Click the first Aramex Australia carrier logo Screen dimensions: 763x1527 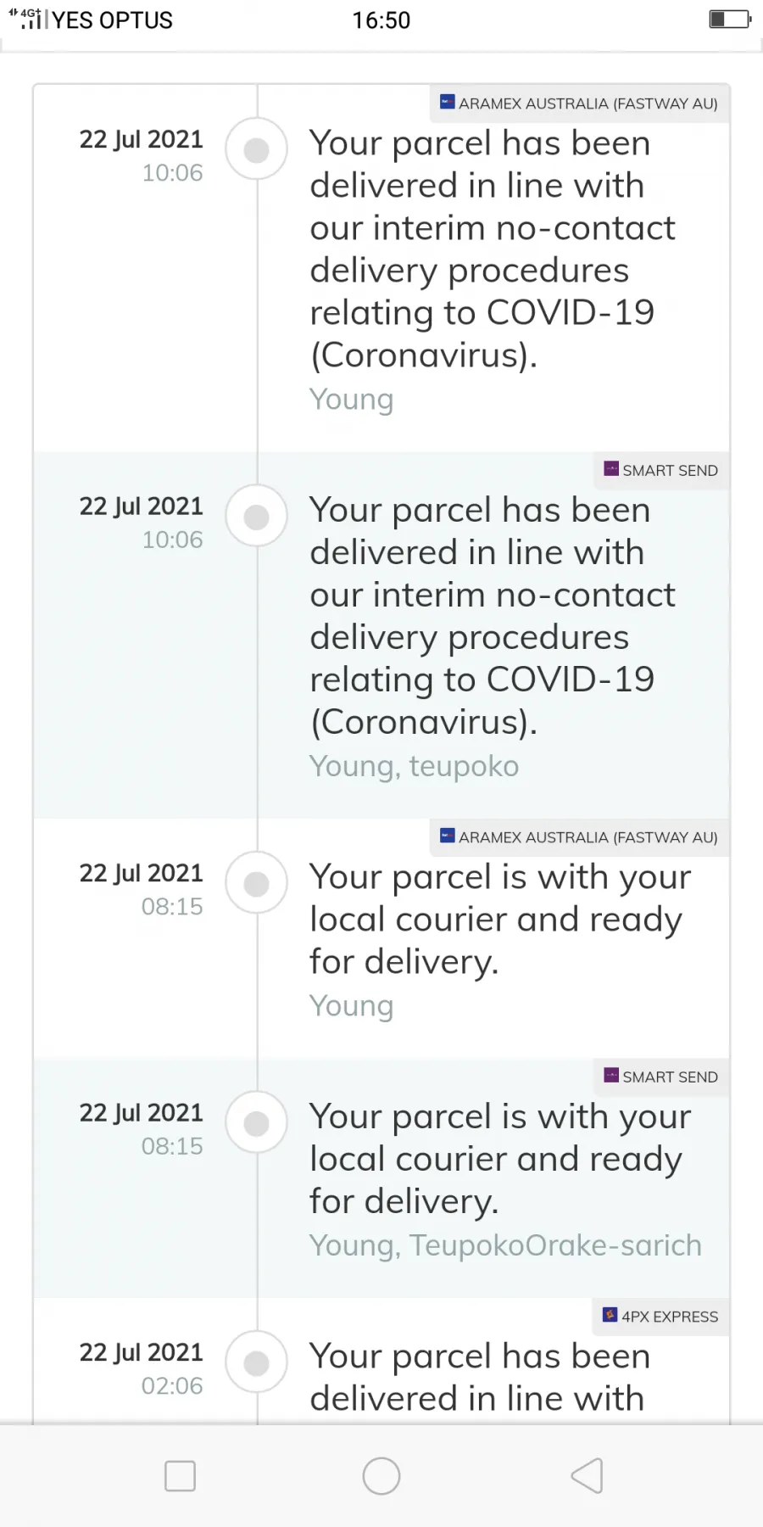[448, 103]
